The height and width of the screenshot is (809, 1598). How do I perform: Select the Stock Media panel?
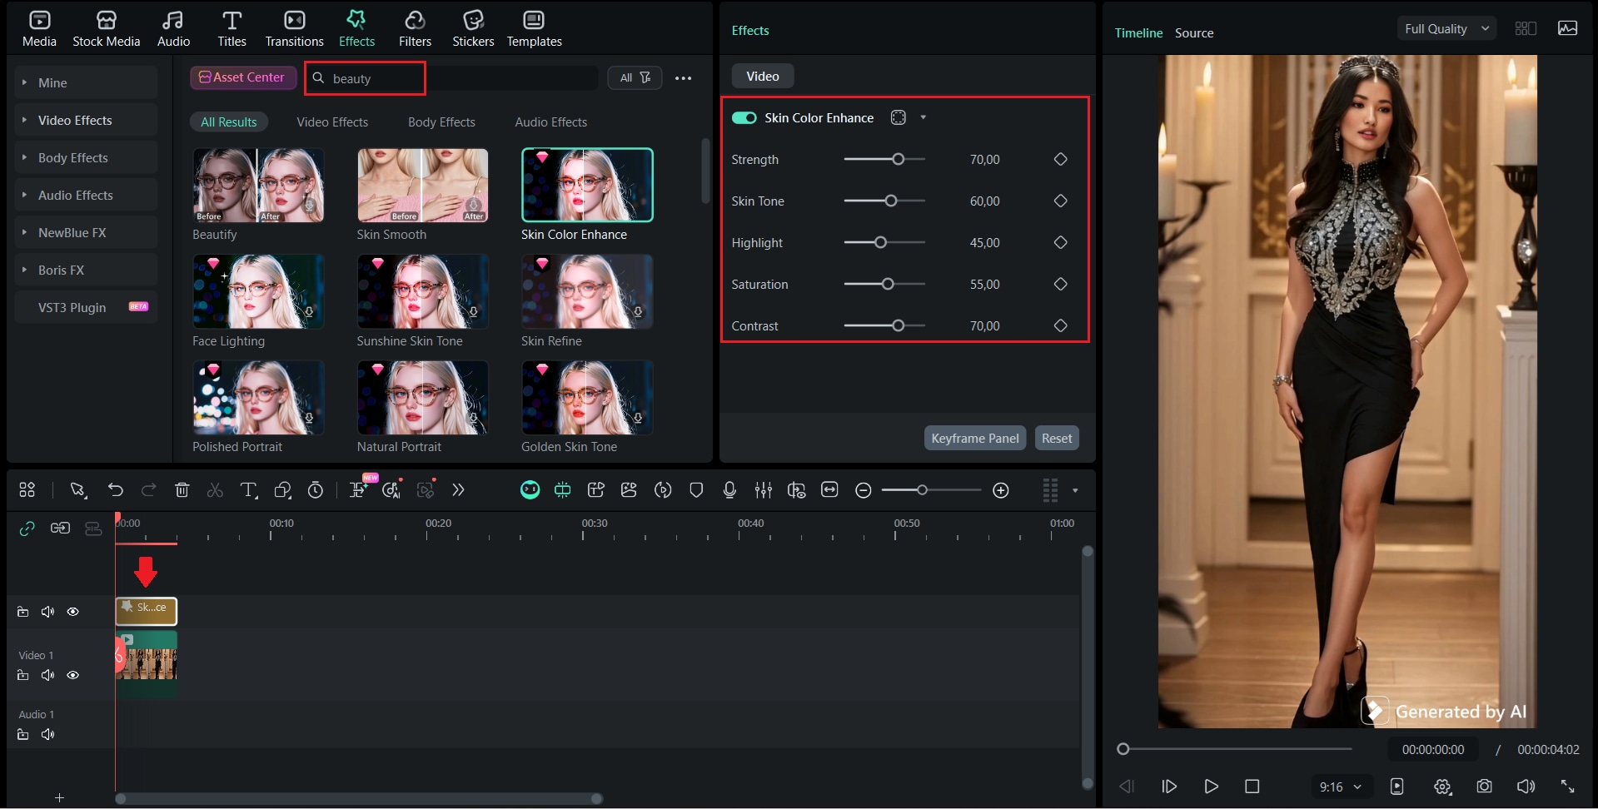click(107, 27)
